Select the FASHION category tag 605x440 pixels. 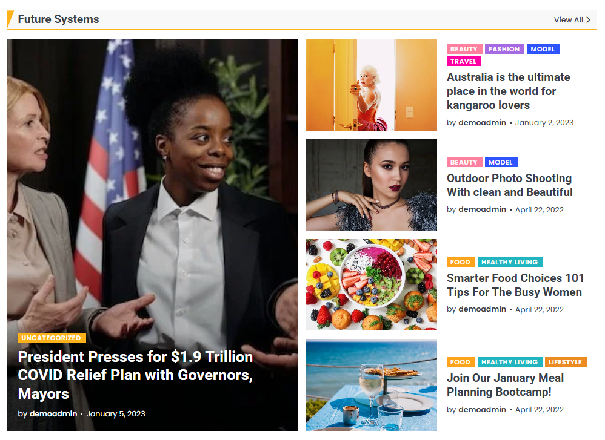(504, 49)
